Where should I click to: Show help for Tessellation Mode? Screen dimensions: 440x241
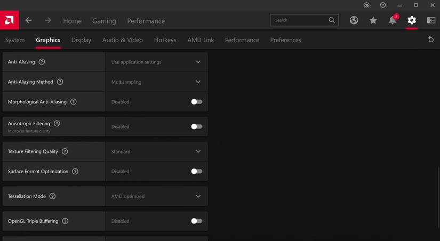click(52, 196)
